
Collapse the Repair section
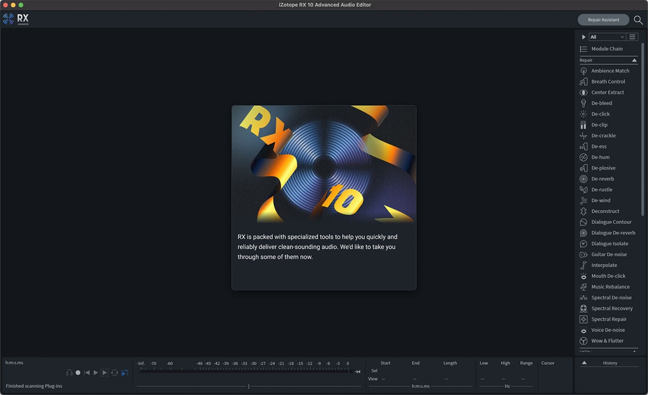click(634, 61)
